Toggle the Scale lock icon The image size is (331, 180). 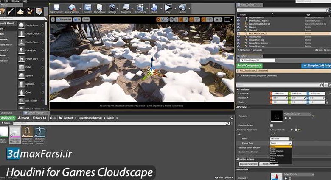(328, 102)
